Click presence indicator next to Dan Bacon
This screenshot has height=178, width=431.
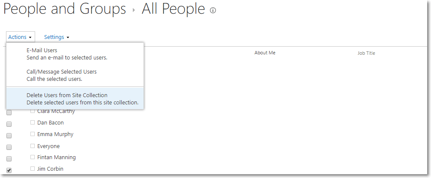33,122
